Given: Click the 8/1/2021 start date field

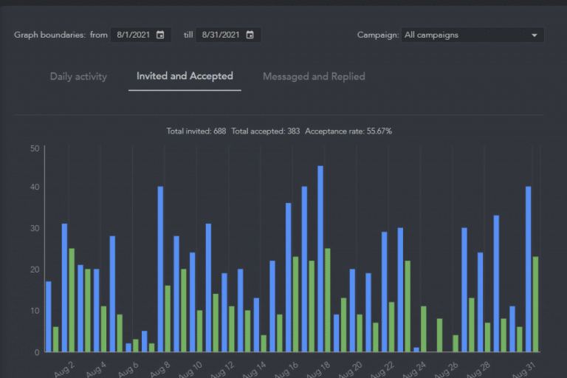Looking at the screenshot, I should click(x=134, y=35).
